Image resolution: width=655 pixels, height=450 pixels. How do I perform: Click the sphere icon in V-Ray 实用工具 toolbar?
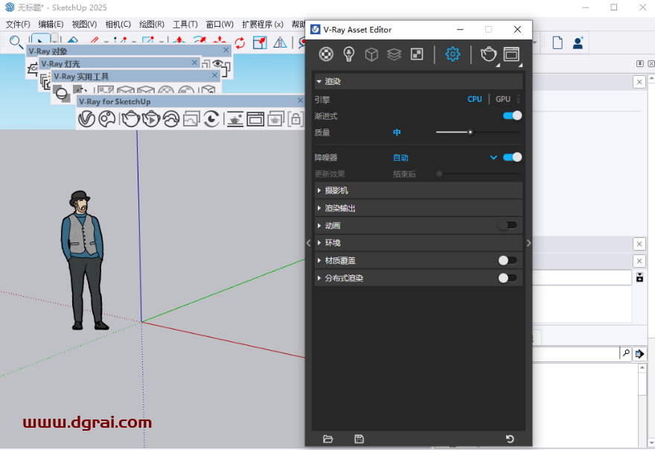pyautogui.click(x=62, y=94)
